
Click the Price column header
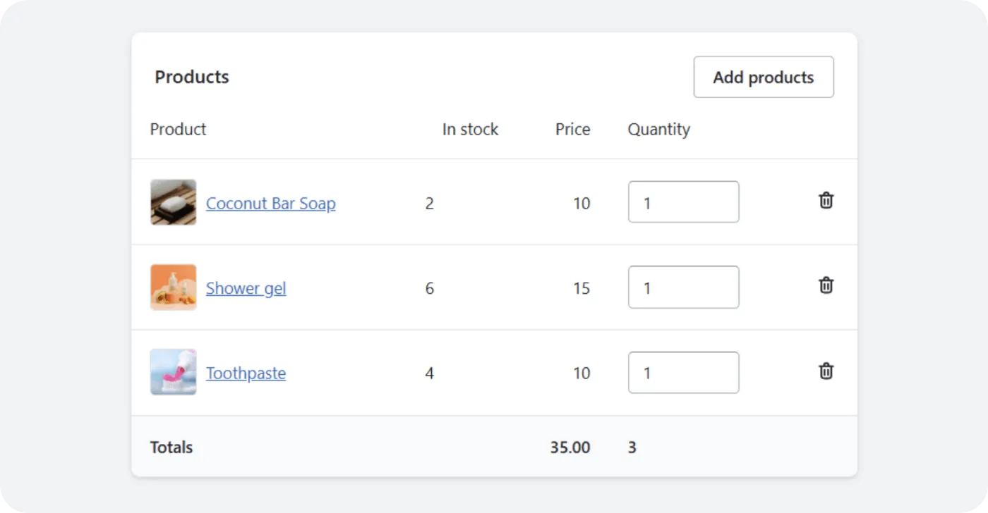click(572, 129)
